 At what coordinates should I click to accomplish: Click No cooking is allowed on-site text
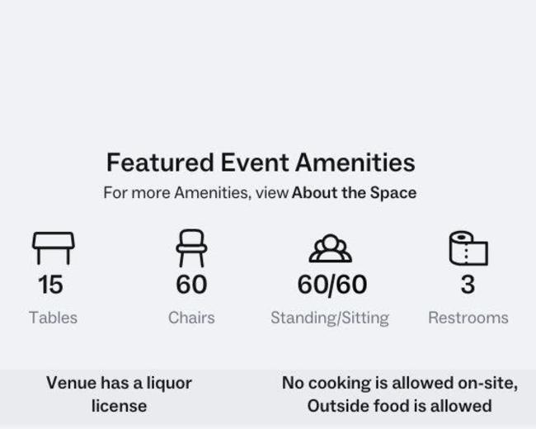tap(400, 383)
